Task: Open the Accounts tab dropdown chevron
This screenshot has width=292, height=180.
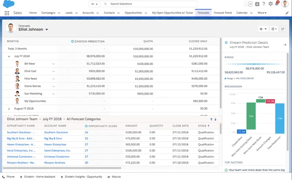Action: (x=98, y=13)
